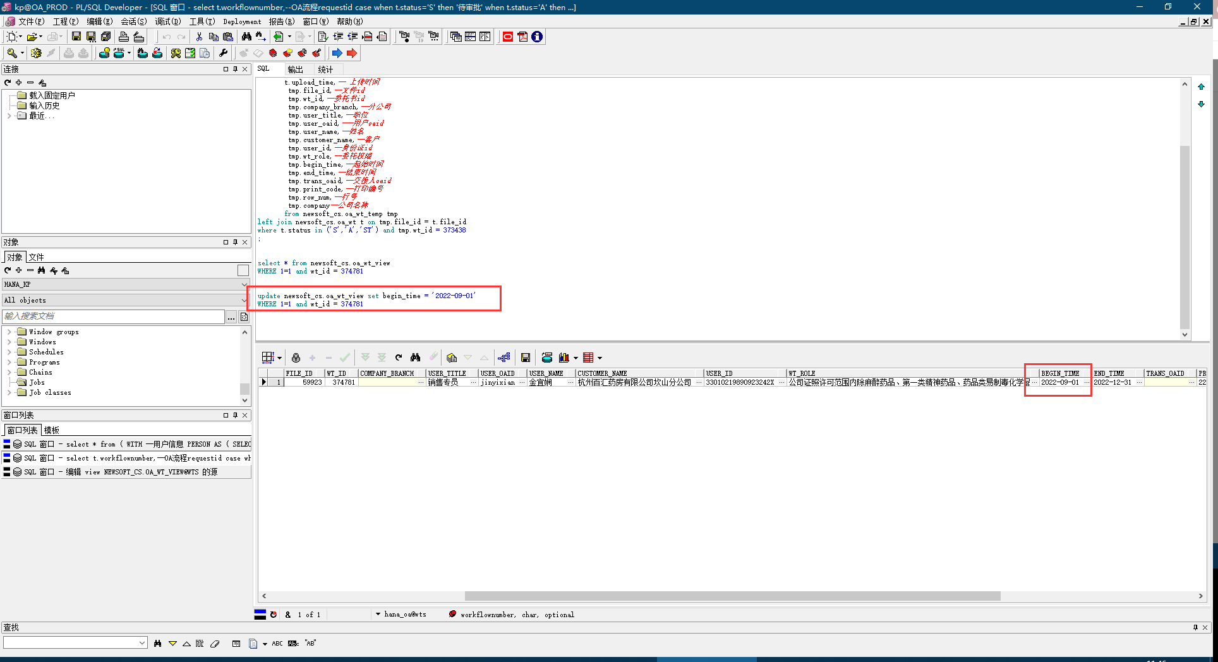
Task: Click the Export results table grid icon
Action: pos(588,358)
